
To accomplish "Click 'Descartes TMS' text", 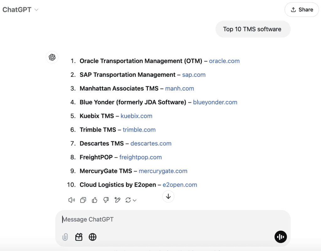I will 102,144.
